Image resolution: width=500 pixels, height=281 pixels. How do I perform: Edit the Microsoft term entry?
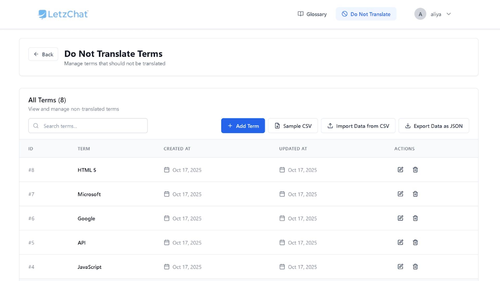(x=400, y=194)
